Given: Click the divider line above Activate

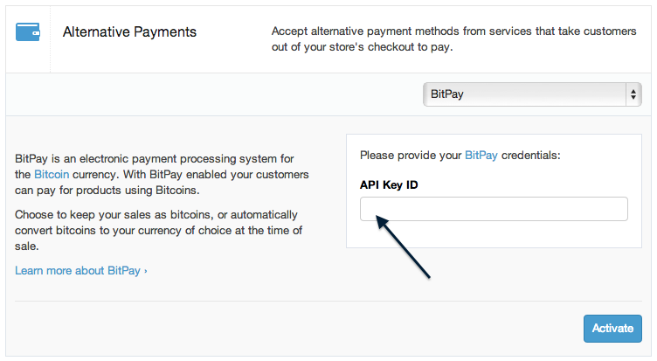Looking at the screenshot, I should coord(328,301).
